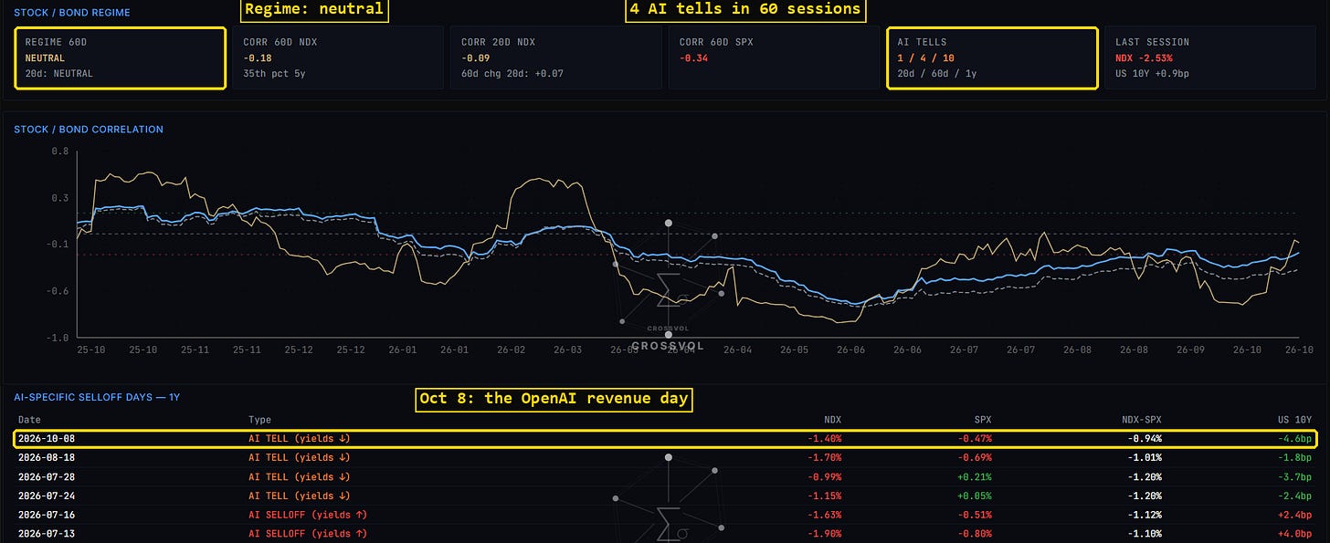Viewport: 1330px width, 543px height.
Task: Select the REGIME 60D Neutral card
Action: [121, 57]
